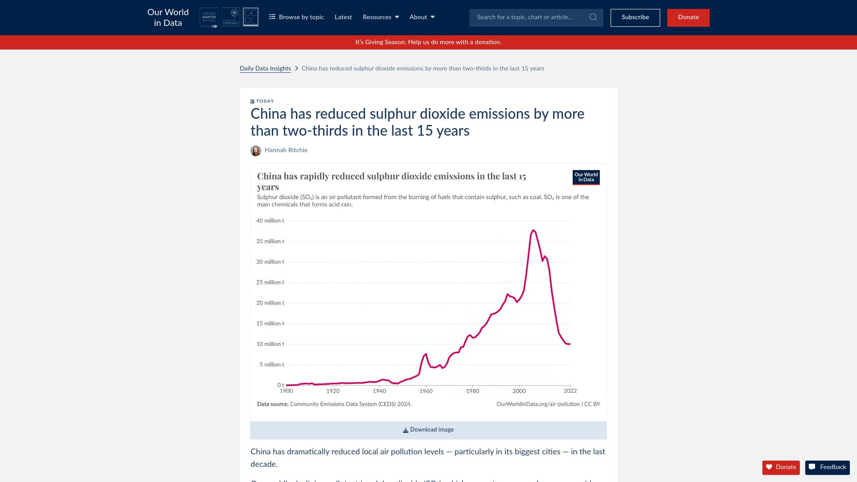
Task: Click Hannah Ritchie's author avatar
Action: pos(256,151)
